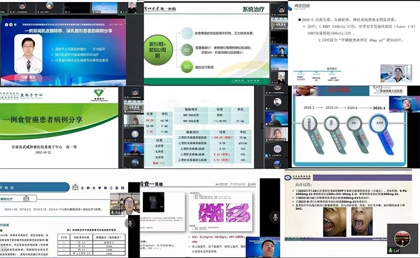Screen dimensions: 420x258
Task: Click the highlighted 大PR timeline circle
Action: (379, 123)
